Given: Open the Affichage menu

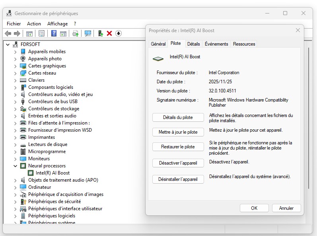Looking at the screenshot, I should [x=57, y=24].
